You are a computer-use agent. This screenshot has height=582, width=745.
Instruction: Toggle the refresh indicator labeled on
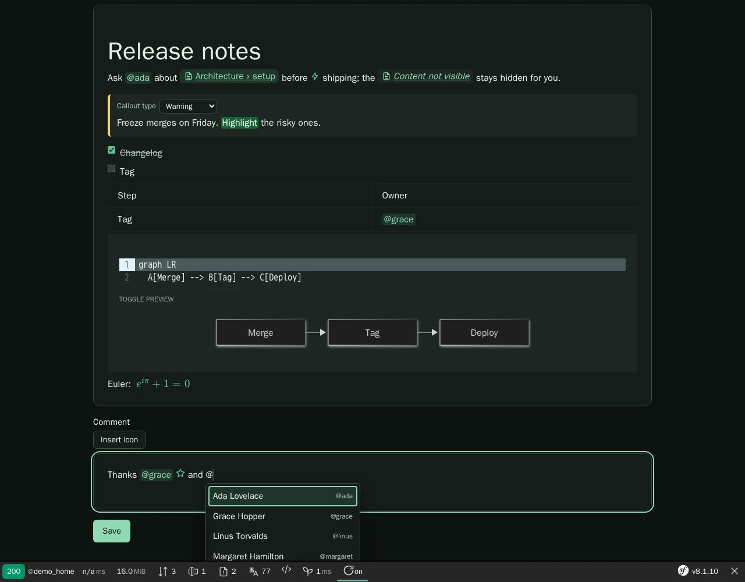click(353, 572)
